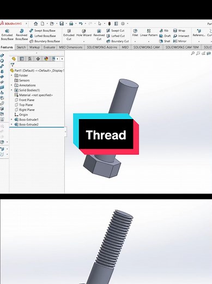The image size is (212, 284).
Task: Open the DisplayManager color ball tab
Action: click(46, 58)
